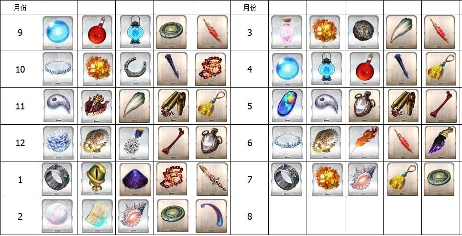
Task: Click the left 月份 header cell
Action: point(20,8)
